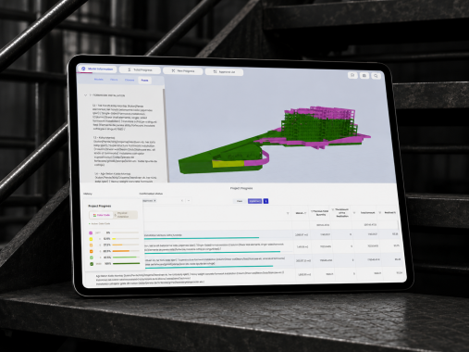
Task: Select the 1.1 formwork item in the tree
Action: [x=125, y=117]
